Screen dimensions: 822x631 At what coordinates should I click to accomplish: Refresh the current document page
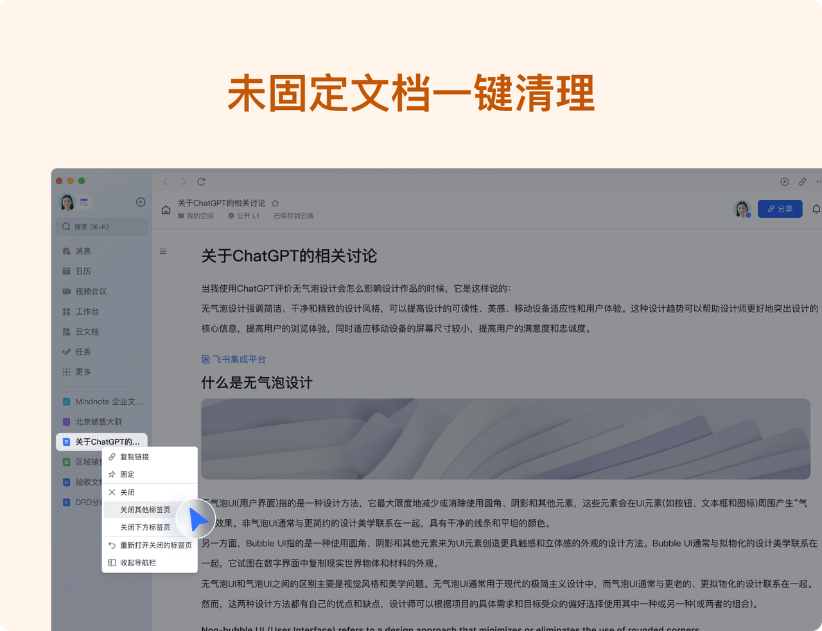(201, 182)
